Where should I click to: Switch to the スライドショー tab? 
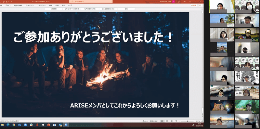click(41, 5)
